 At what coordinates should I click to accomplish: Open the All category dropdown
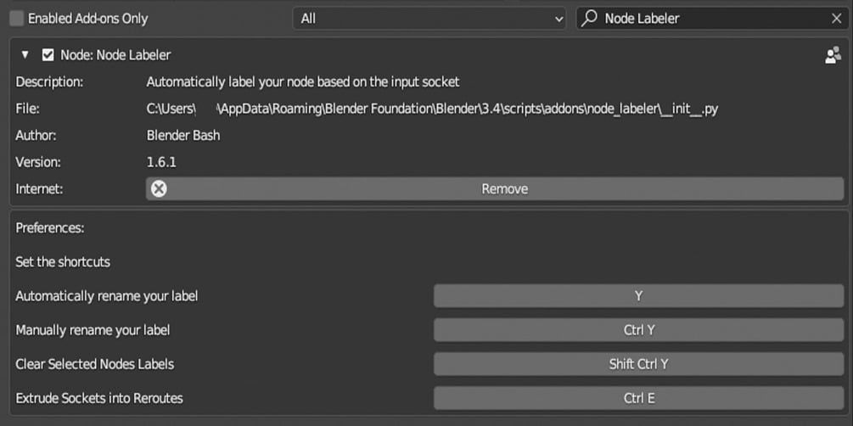pos(430,18)
